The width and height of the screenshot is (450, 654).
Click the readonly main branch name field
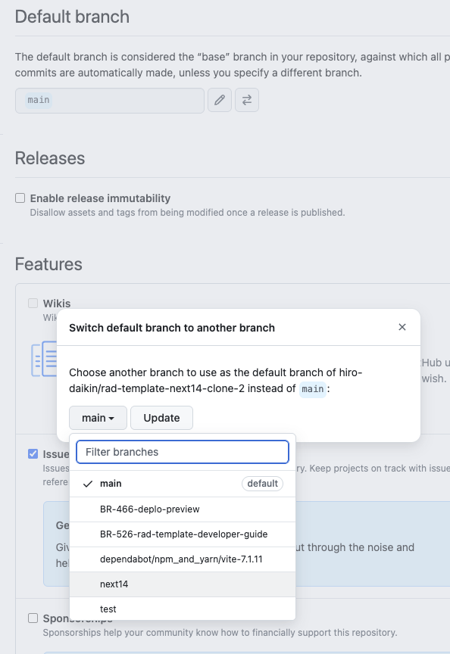(x=110, y=100)
